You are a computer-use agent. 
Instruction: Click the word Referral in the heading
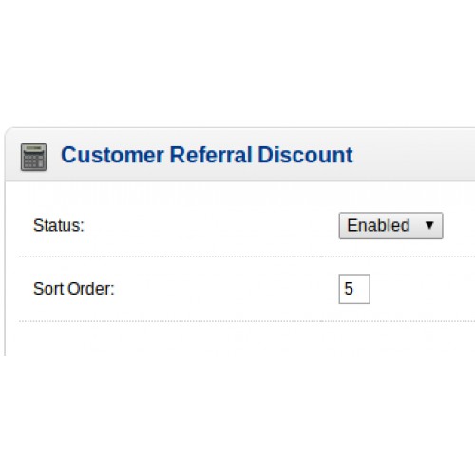pos(211,155)
